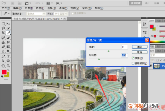The width and height of the screenshot is (165, 111).
Task: Toggle the lock position button
Action: coord(164,60)
